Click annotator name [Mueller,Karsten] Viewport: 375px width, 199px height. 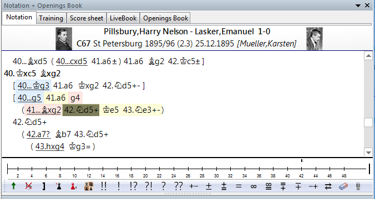[x=267, y=44]
